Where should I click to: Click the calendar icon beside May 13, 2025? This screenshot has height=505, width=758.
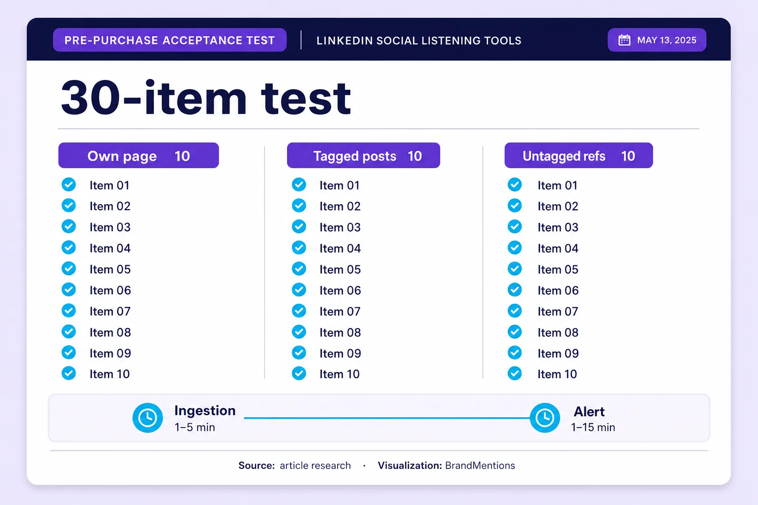(x=624, y=40)
